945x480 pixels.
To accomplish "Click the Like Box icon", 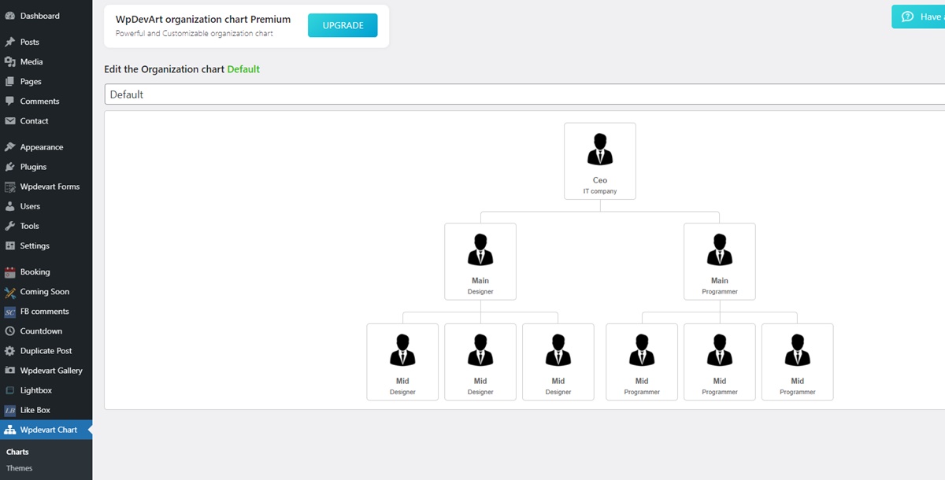I will click(10, 410).
